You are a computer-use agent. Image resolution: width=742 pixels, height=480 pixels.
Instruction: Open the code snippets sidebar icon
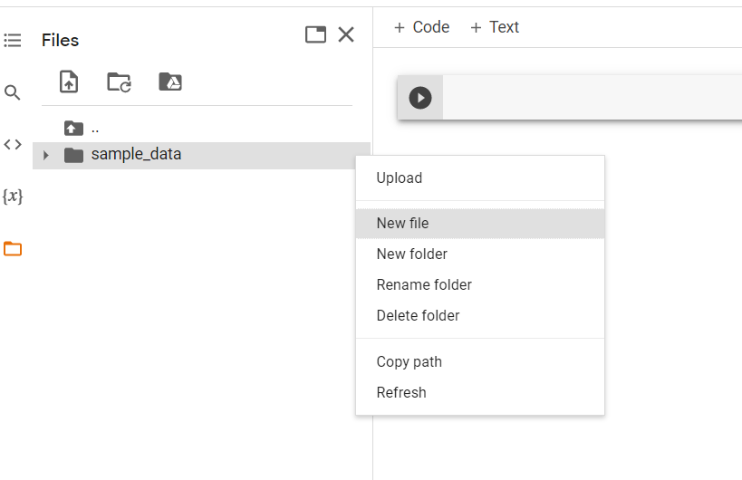(x=13, y=144)
